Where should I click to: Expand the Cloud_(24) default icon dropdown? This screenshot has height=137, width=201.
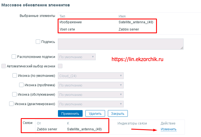91,76
